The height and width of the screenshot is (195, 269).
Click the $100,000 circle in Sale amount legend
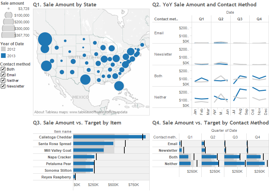8,15
